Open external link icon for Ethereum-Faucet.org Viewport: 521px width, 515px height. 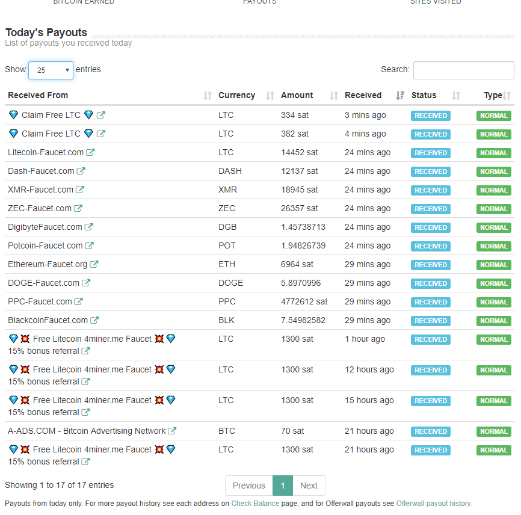[x=94, y=265]
